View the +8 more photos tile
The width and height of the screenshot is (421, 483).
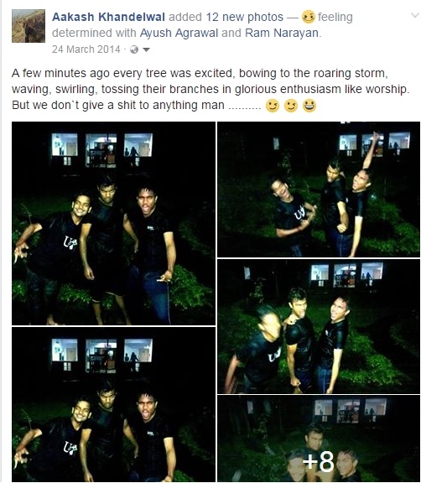click(319, 439)
